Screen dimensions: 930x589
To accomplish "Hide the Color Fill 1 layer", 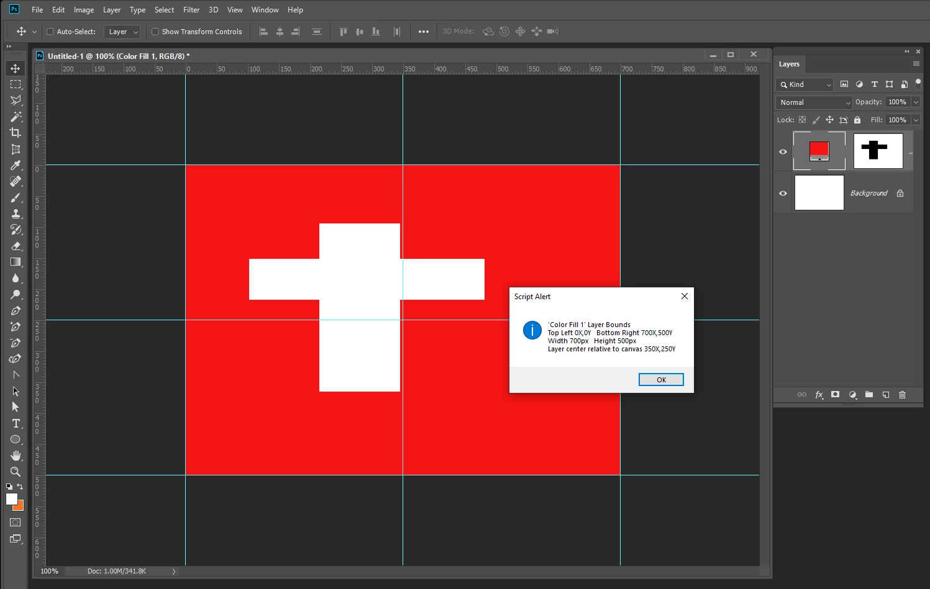I will (783, 151).
